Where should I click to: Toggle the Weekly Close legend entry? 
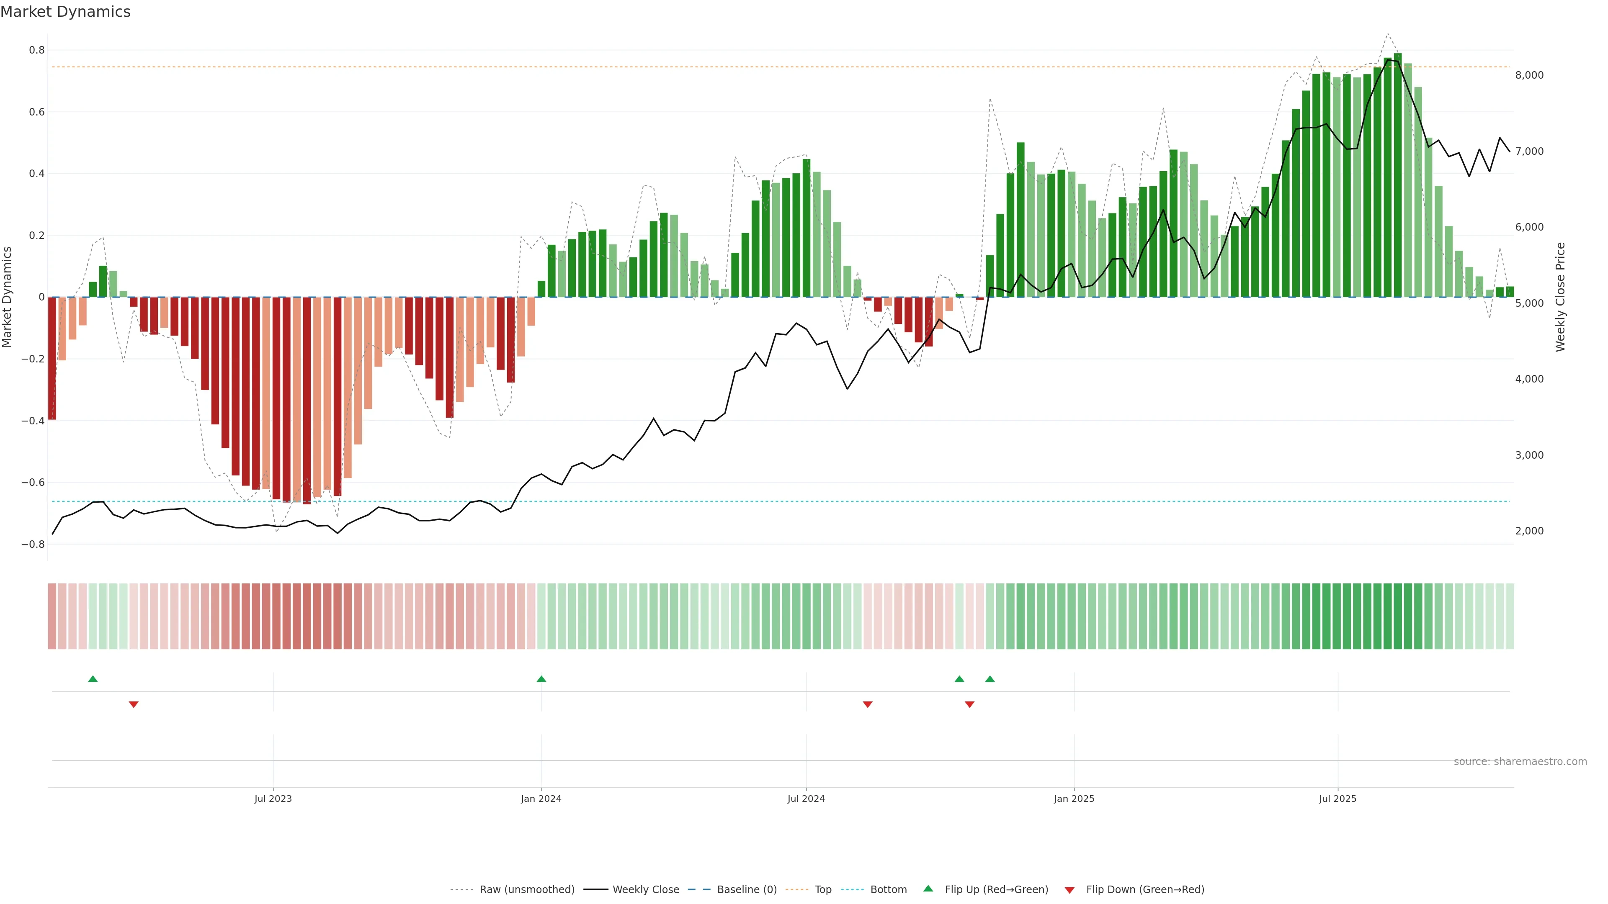[x=645, y=890]
